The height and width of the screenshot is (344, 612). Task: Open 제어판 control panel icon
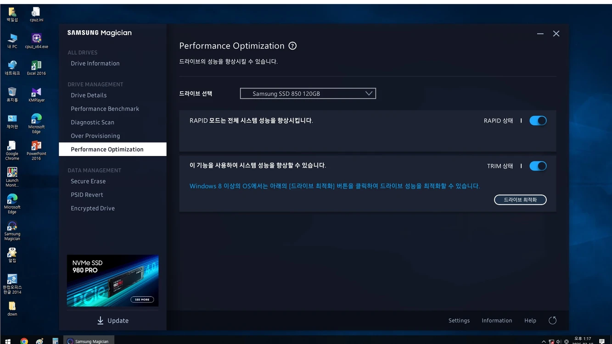point(12,122)
